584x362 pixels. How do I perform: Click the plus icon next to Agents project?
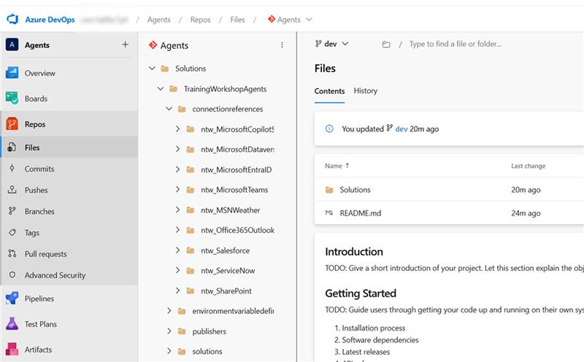coord(125,44)
